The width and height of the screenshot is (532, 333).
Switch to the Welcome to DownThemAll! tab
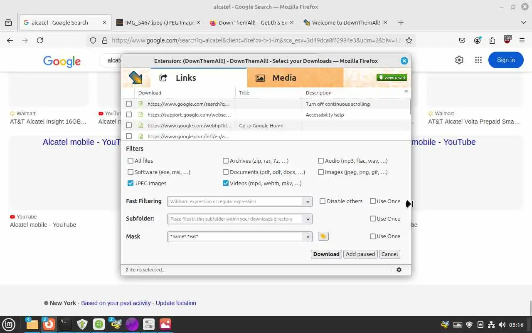click(x=346, y=22)
